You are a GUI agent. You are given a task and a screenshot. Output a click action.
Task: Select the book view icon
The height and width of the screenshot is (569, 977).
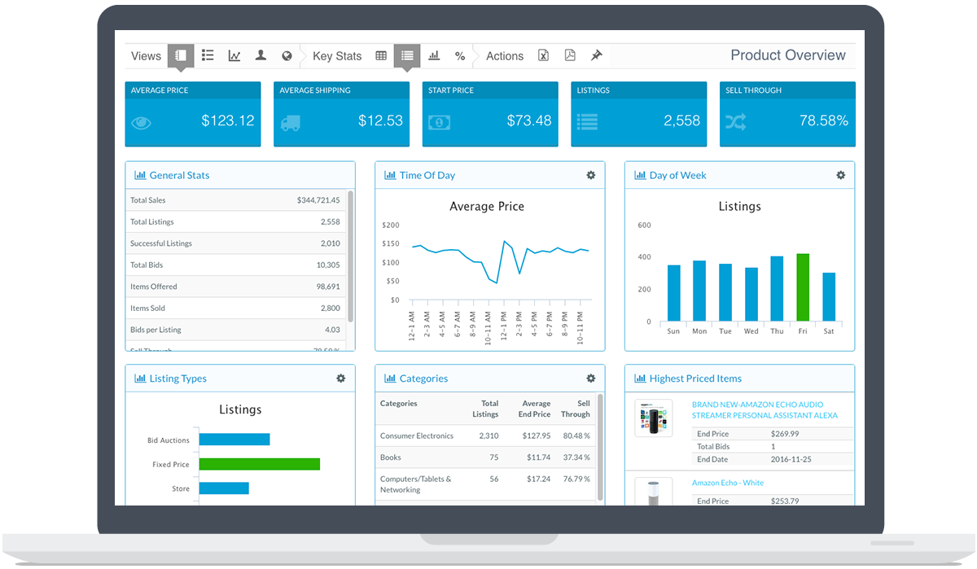click(181, 55)
